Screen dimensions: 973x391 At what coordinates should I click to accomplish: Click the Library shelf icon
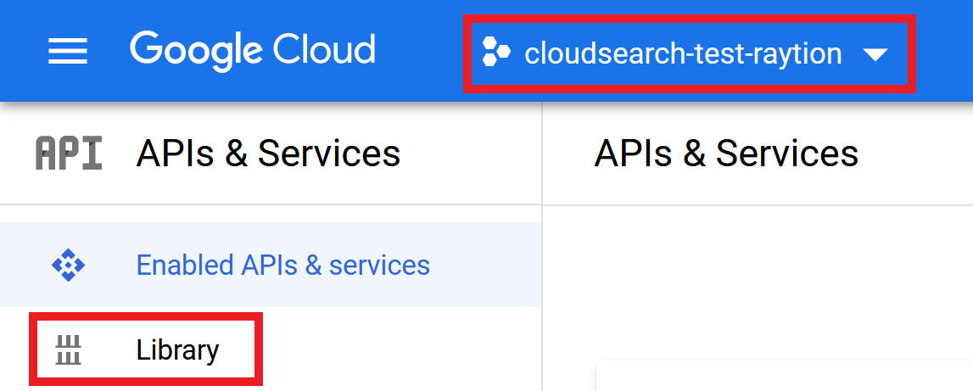[68, 350]
